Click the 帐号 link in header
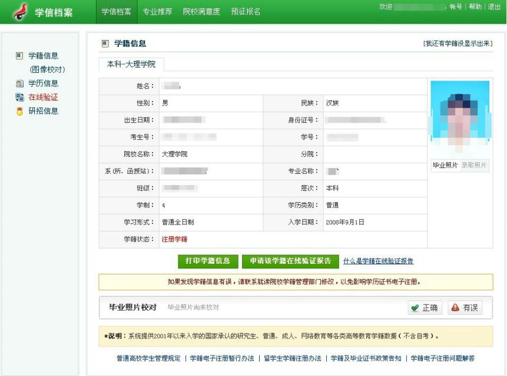 point(456,6)
